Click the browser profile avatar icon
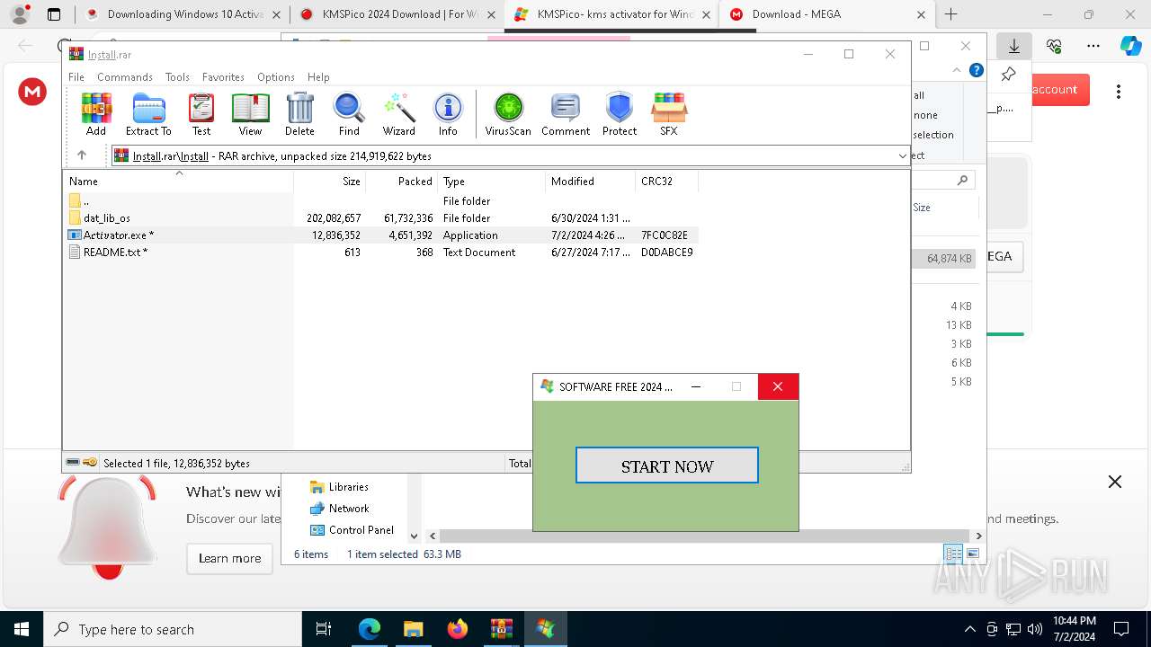 pyautogui.click(x=20, y=14)
